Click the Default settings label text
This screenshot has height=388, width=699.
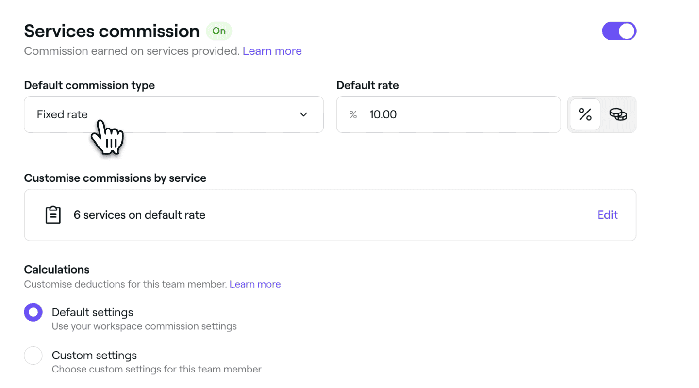pos(92,312)
